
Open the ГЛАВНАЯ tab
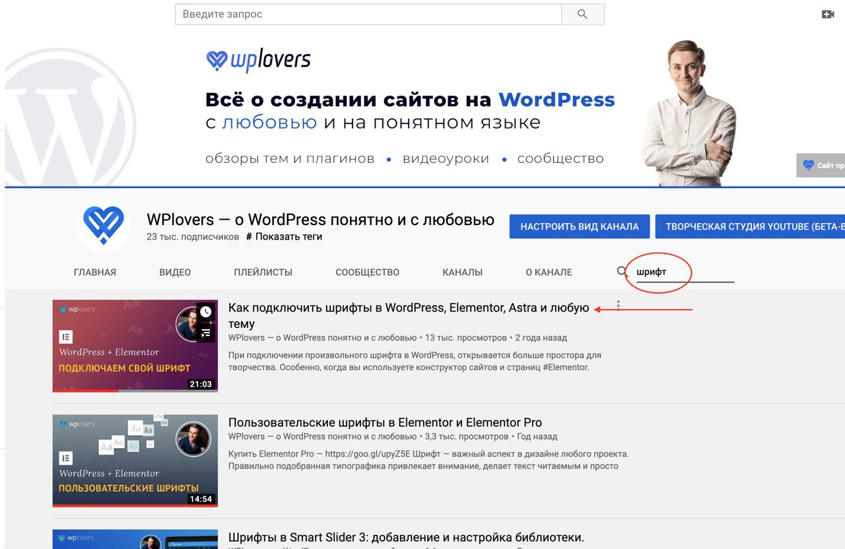(x=95, y=272)
